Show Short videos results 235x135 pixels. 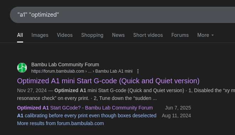click(x=148, y=35)
